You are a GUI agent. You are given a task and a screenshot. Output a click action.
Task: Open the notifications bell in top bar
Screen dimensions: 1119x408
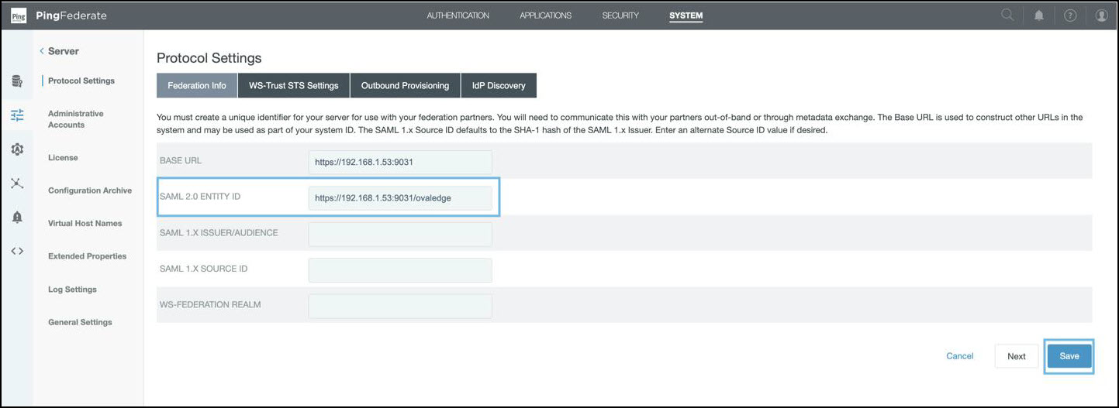tap(1038, 15)
